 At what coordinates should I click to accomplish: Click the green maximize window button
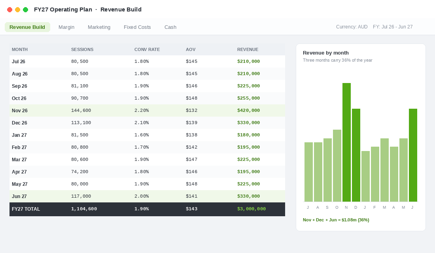(x=26, y=10)
